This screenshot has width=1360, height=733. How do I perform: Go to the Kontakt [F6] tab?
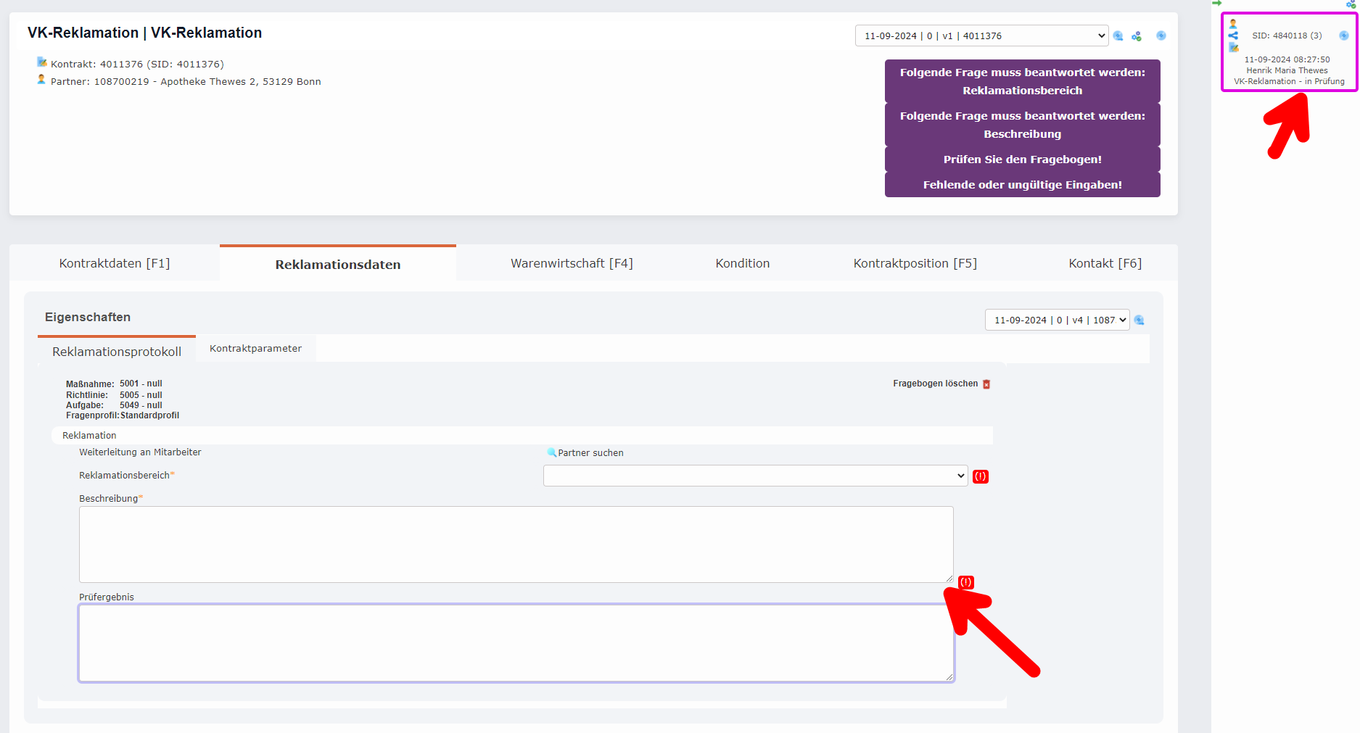1105,263
